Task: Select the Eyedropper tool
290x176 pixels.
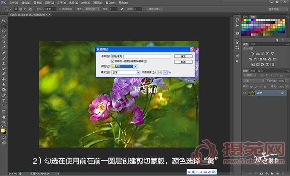Action: tap(4, 47)
